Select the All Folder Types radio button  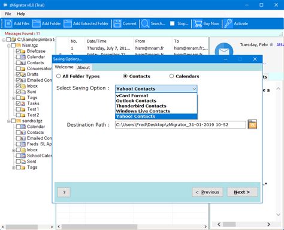click(58, 76)
